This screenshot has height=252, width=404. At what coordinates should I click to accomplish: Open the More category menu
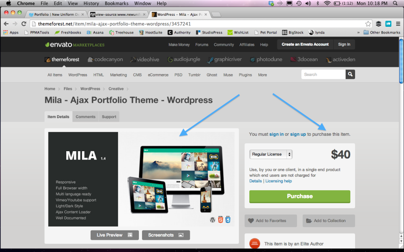[262, 75]
